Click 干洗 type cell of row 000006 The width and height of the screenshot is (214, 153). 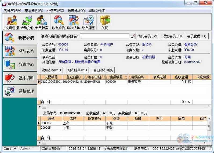(116, 123)
